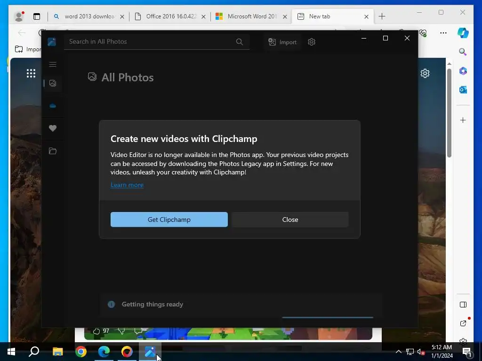Screen dimensions: 482x361
Task: Open new tab page settings gear
Action: tap(425, 73)
